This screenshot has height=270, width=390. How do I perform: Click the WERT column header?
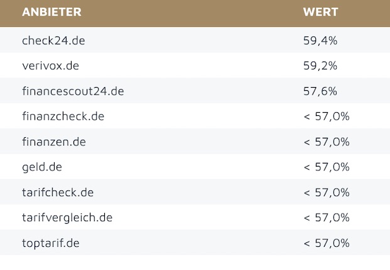pos(320,13)
